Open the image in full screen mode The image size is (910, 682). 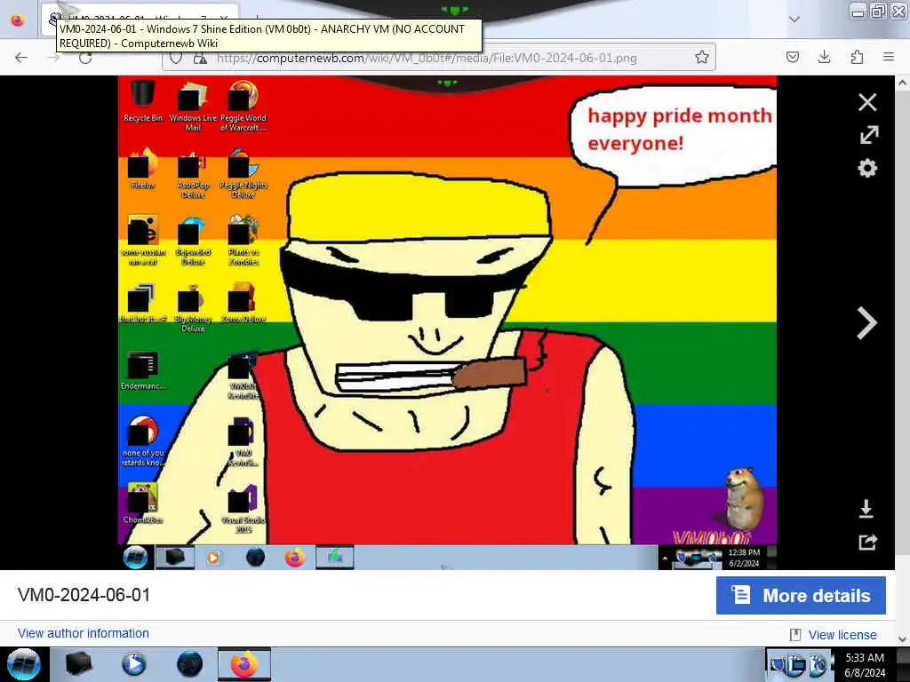pyautogui.click(x=869, y=135)
